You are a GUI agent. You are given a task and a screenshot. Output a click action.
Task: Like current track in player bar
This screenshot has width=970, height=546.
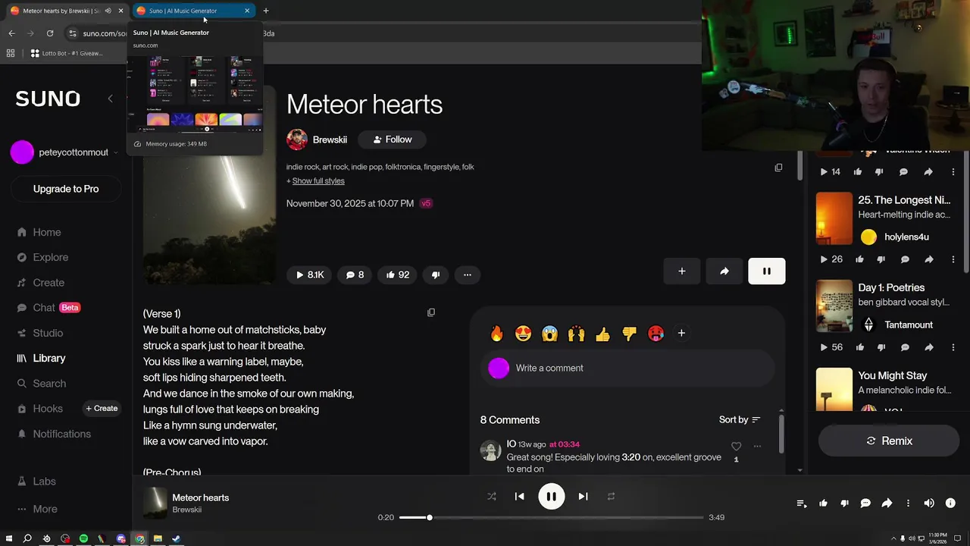[823, 503]
